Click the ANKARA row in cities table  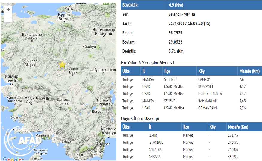[x=155, y=157]
